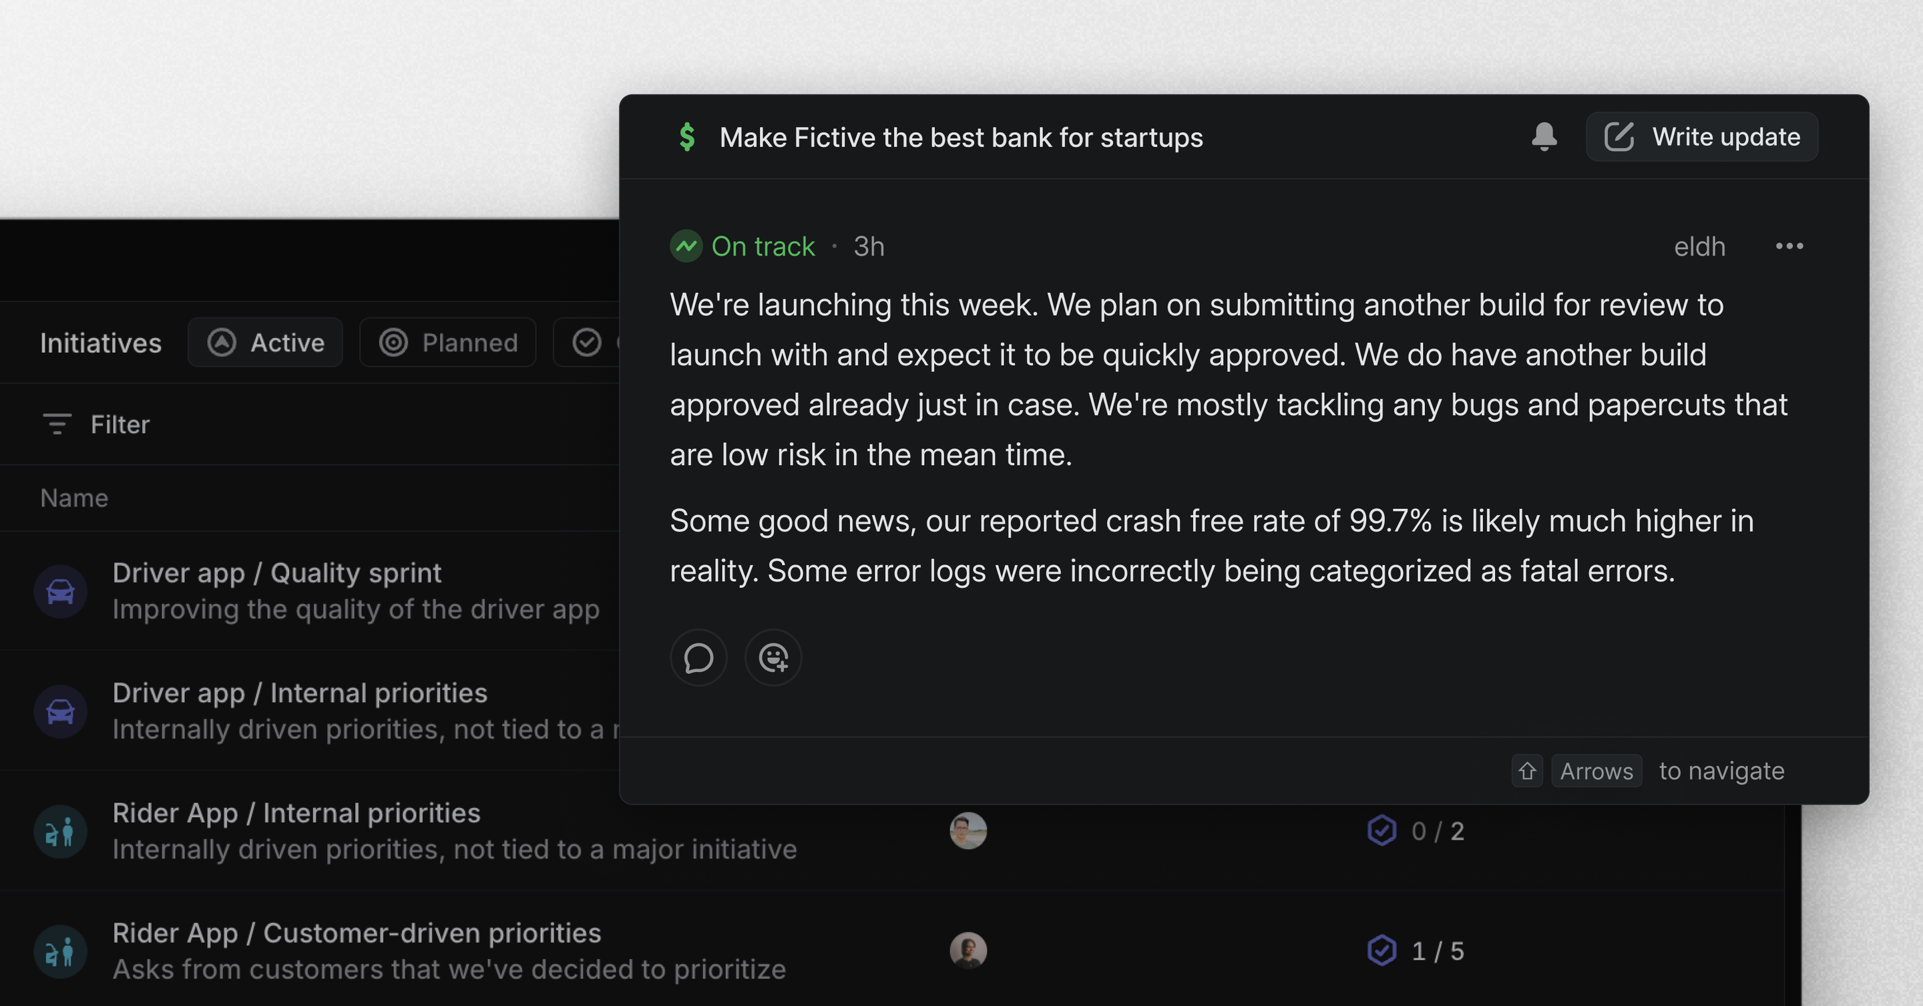The width and height of the screenshot is (1923, 1006).
Task: Click the dollar icon next to the initiative title
Action: pos(688,137)
